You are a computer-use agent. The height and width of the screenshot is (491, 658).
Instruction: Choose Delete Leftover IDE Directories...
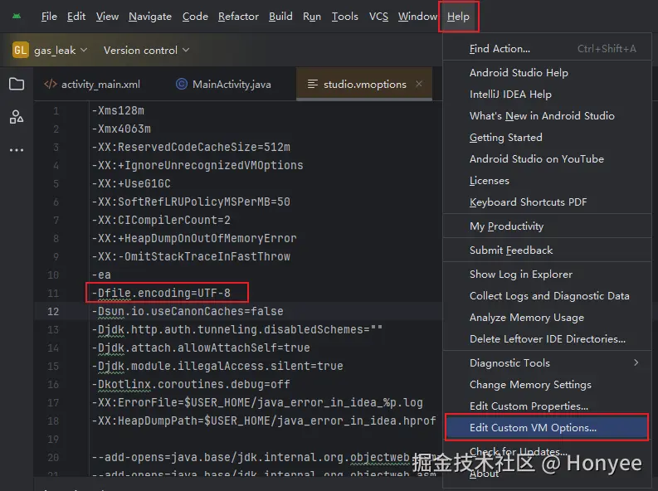(x=547, y=338)
